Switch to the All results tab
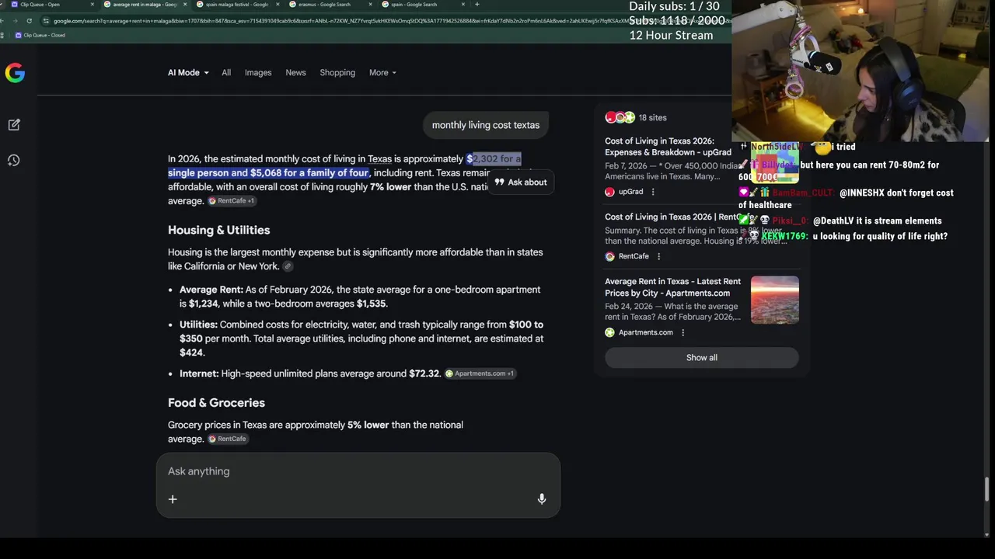This screenshot has width=995, height=559. pos(226,73)
